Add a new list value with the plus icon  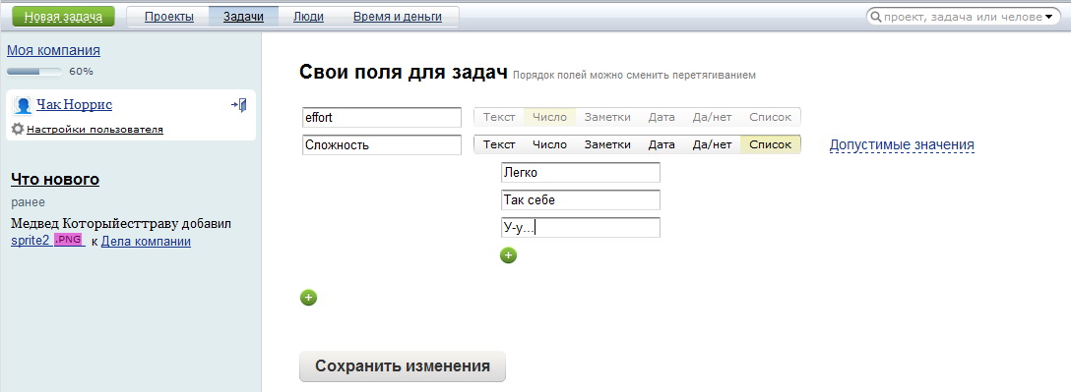pos(508,255)
